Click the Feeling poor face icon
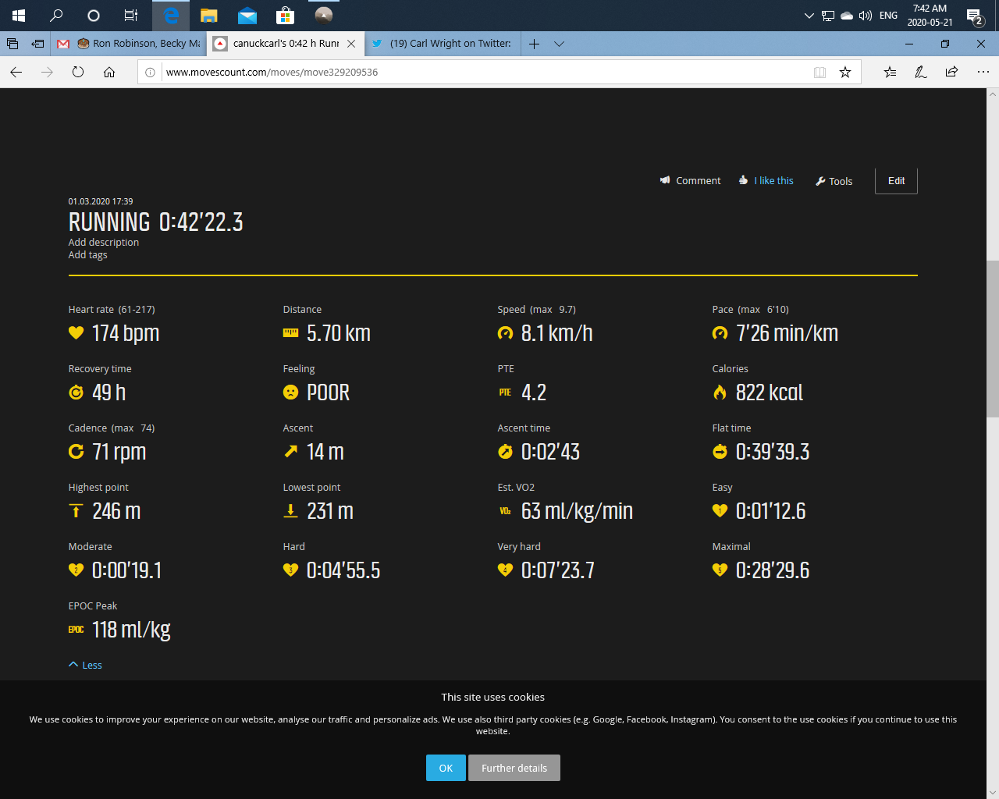This screenshot has width=999, height=799. click(290, 392)
